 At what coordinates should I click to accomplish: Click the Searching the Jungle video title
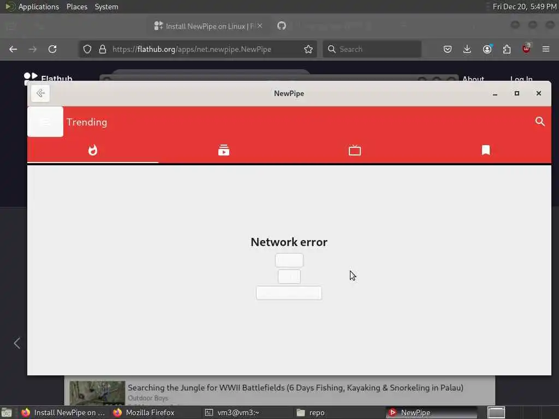[x=295, y=388]
